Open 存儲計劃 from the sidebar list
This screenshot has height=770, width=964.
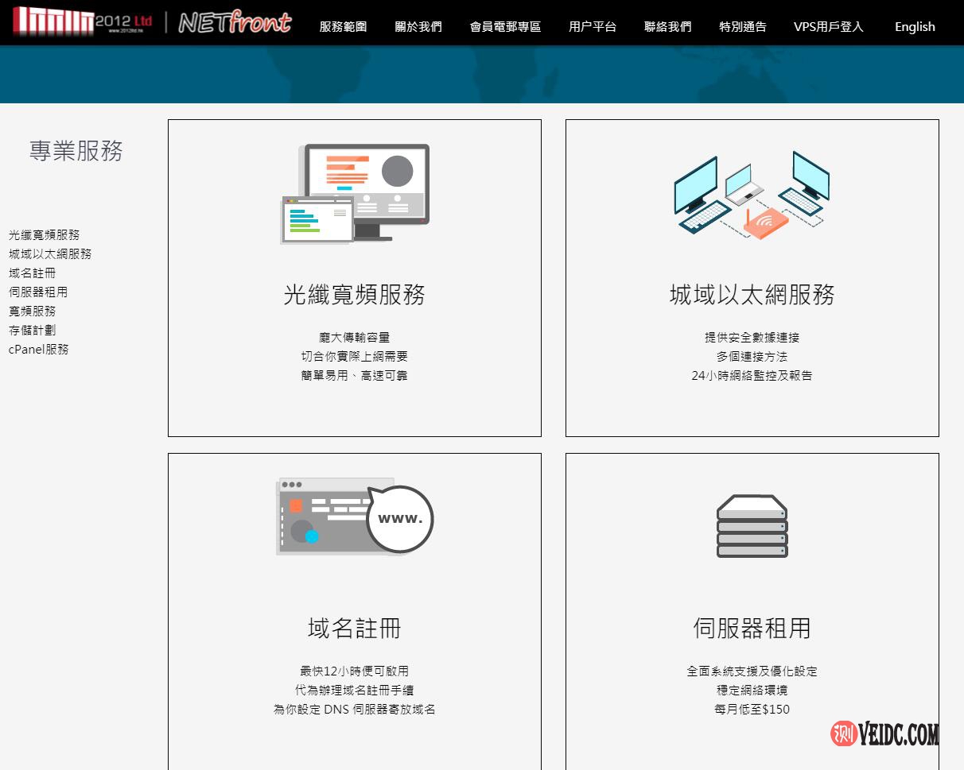point(32,331)
